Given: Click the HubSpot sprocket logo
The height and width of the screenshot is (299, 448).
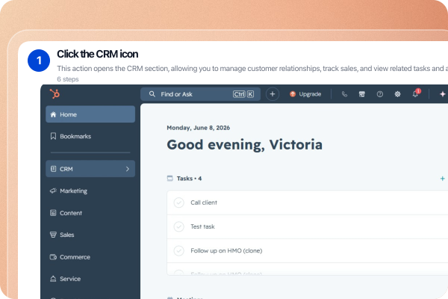Looking at the screenshot, I should (55, 94).
